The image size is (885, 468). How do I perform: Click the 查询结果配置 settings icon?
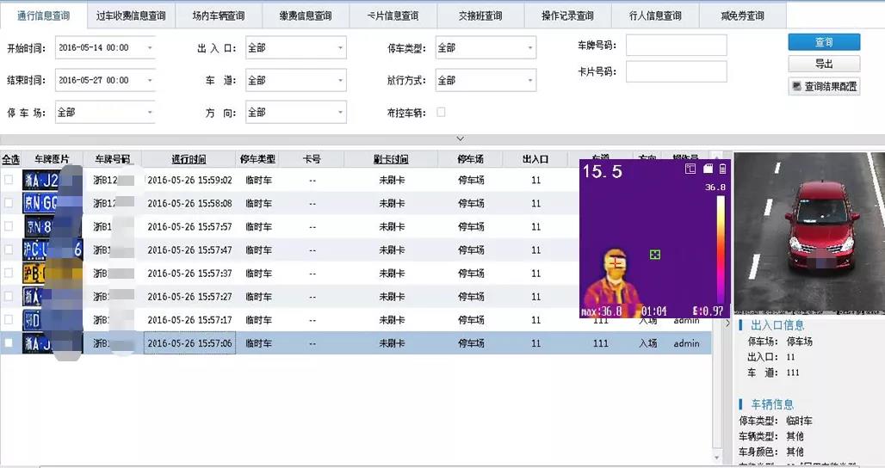(797, 87)
